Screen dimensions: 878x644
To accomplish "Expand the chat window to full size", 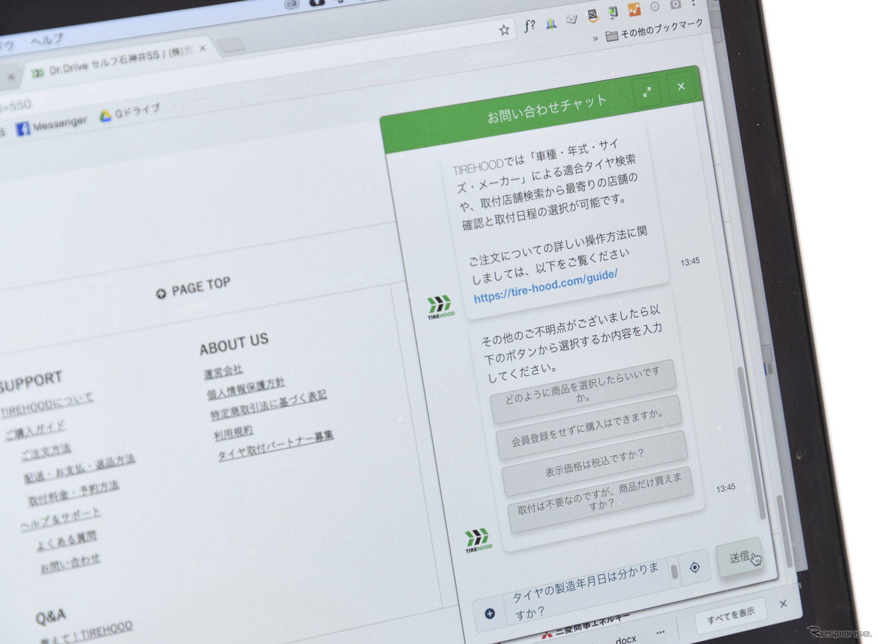I will tap(647, 92).
